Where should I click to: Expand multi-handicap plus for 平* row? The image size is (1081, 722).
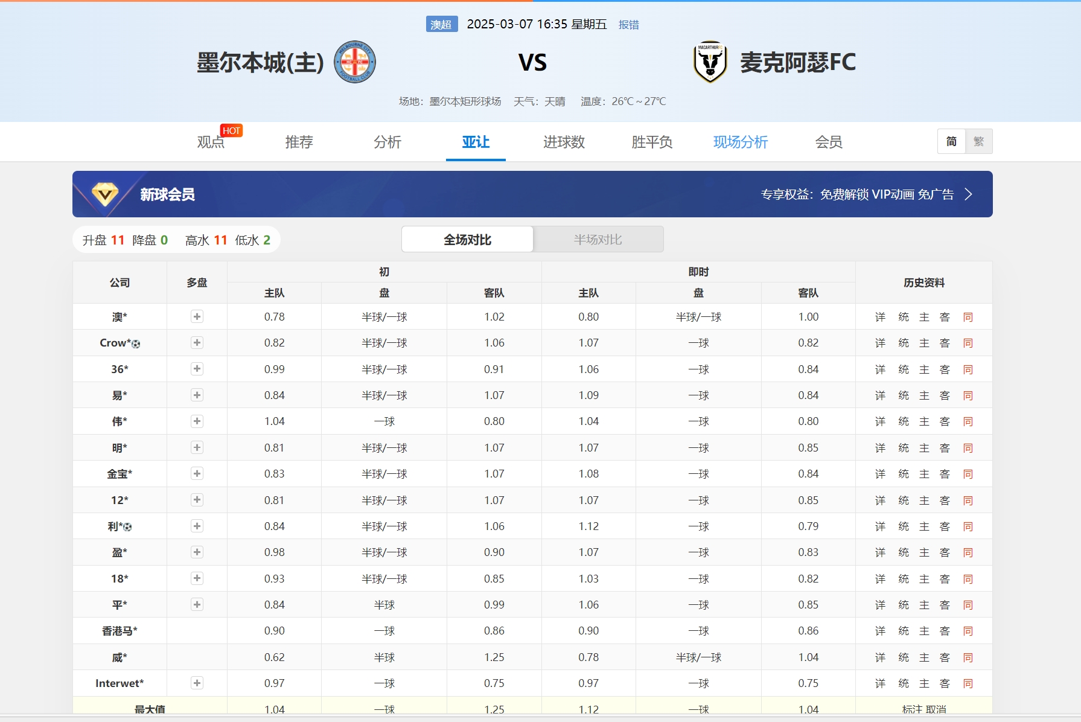pos(197,604)
